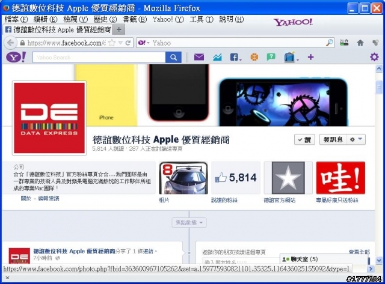Click the 相片 link

[164, 200]
